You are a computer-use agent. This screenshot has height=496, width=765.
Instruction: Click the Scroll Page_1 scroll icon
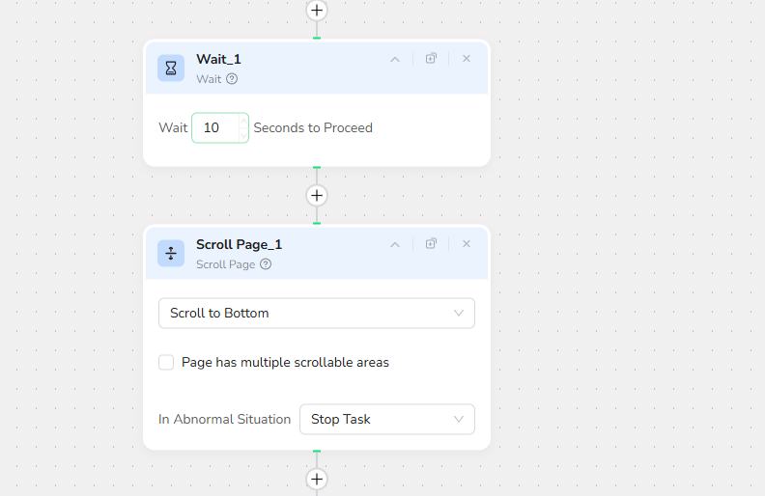171,253
